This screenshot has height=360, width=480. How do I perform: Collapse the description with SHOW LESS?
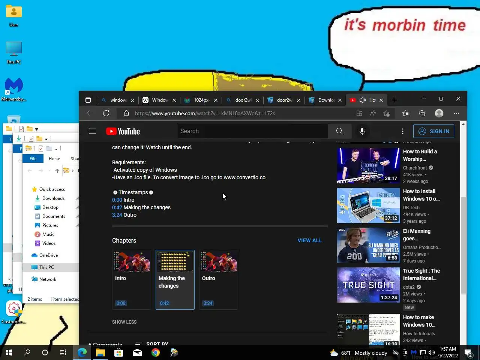(124, 322)
